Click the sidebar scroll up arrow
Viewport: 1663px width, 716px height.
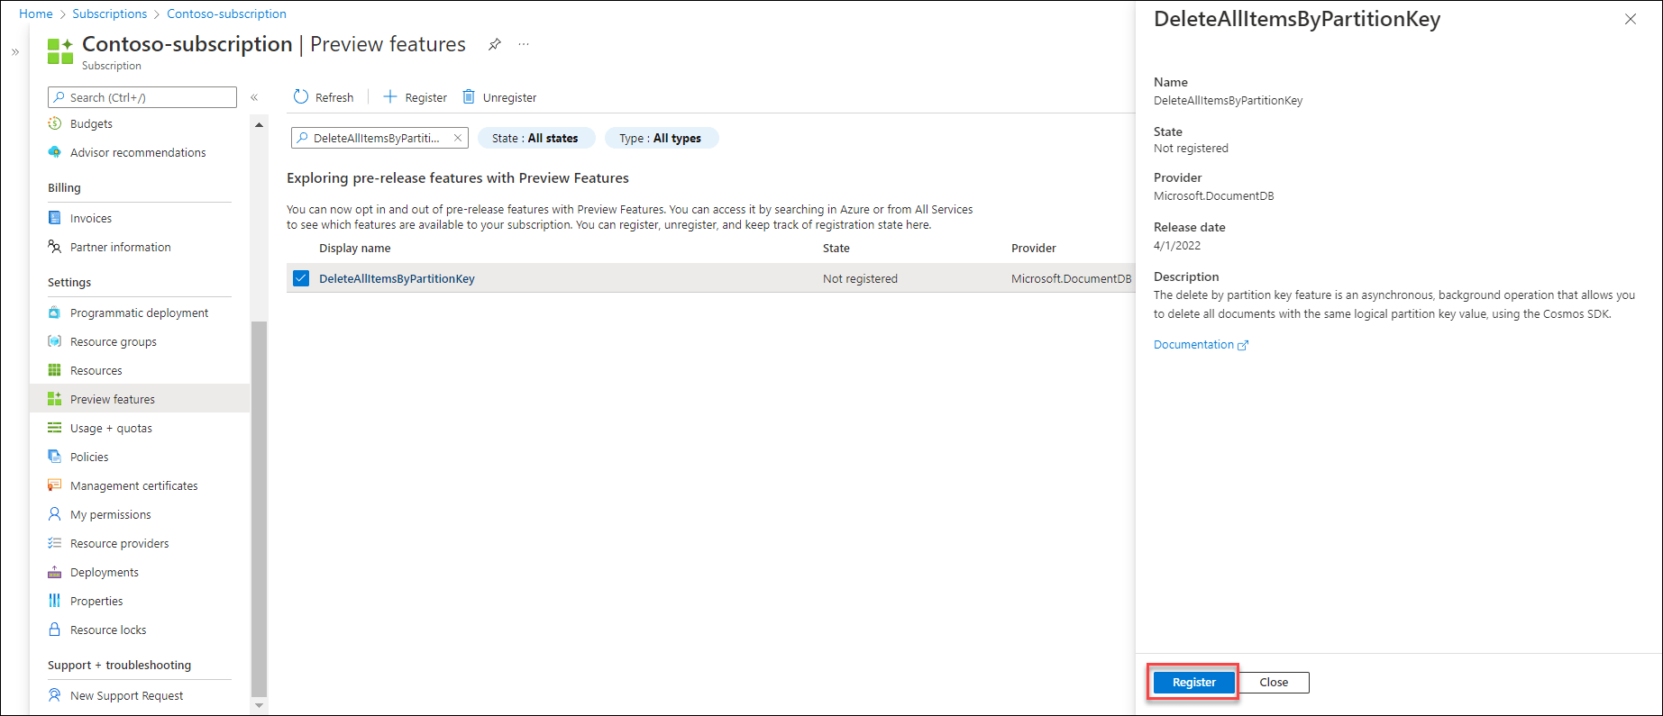(x=260, y=124)
